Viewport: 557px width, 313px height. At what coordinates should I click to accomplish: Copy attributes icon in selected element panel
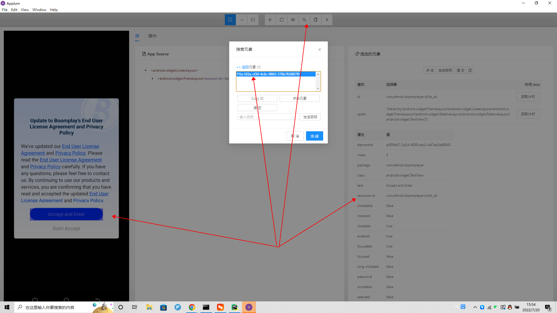(470, 70)
